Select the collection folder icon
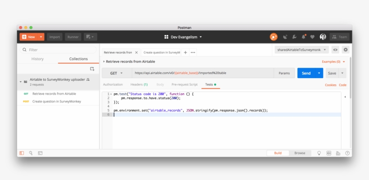This screenshot has width=369, height=180. (x=25, y=82)
